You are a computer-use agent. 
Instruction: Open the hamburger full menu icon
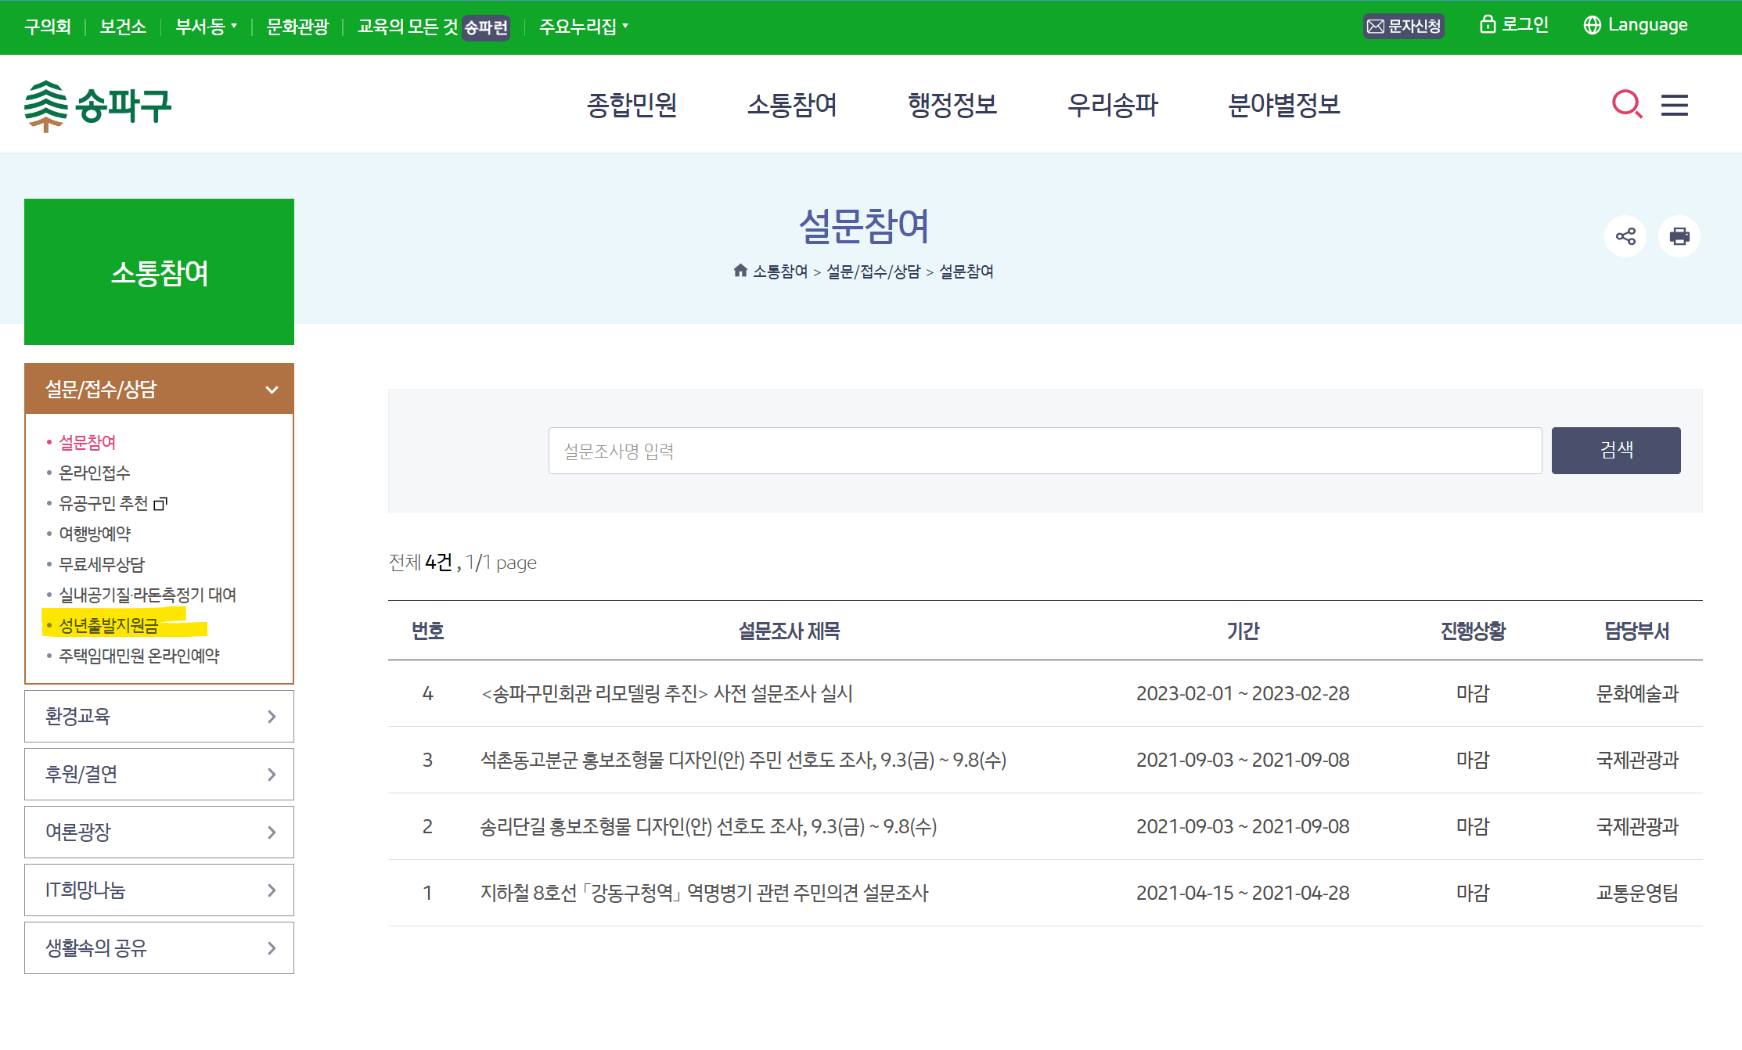click(x=1674, y=105)
